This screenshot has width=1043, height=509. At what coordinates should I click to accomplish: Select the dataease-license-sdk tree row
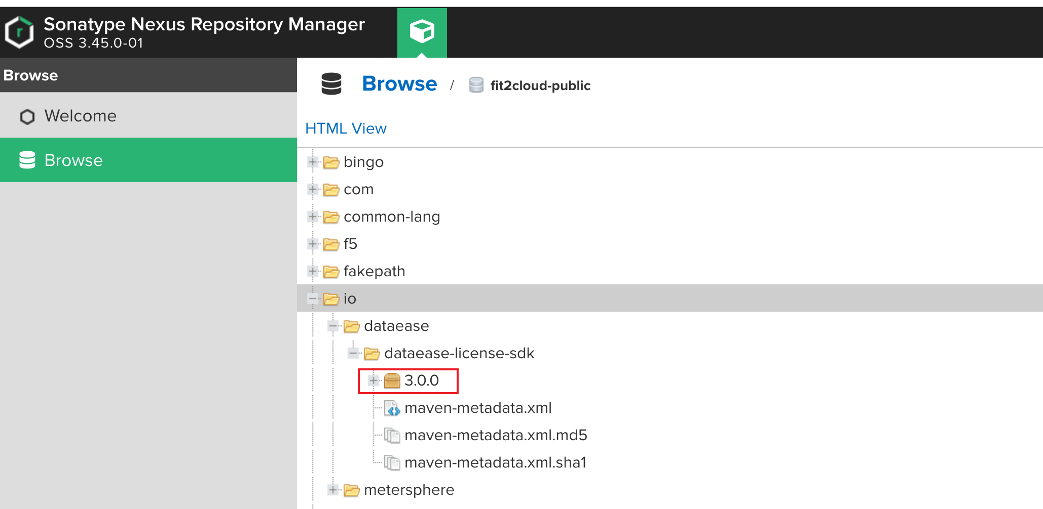(670, 353)
